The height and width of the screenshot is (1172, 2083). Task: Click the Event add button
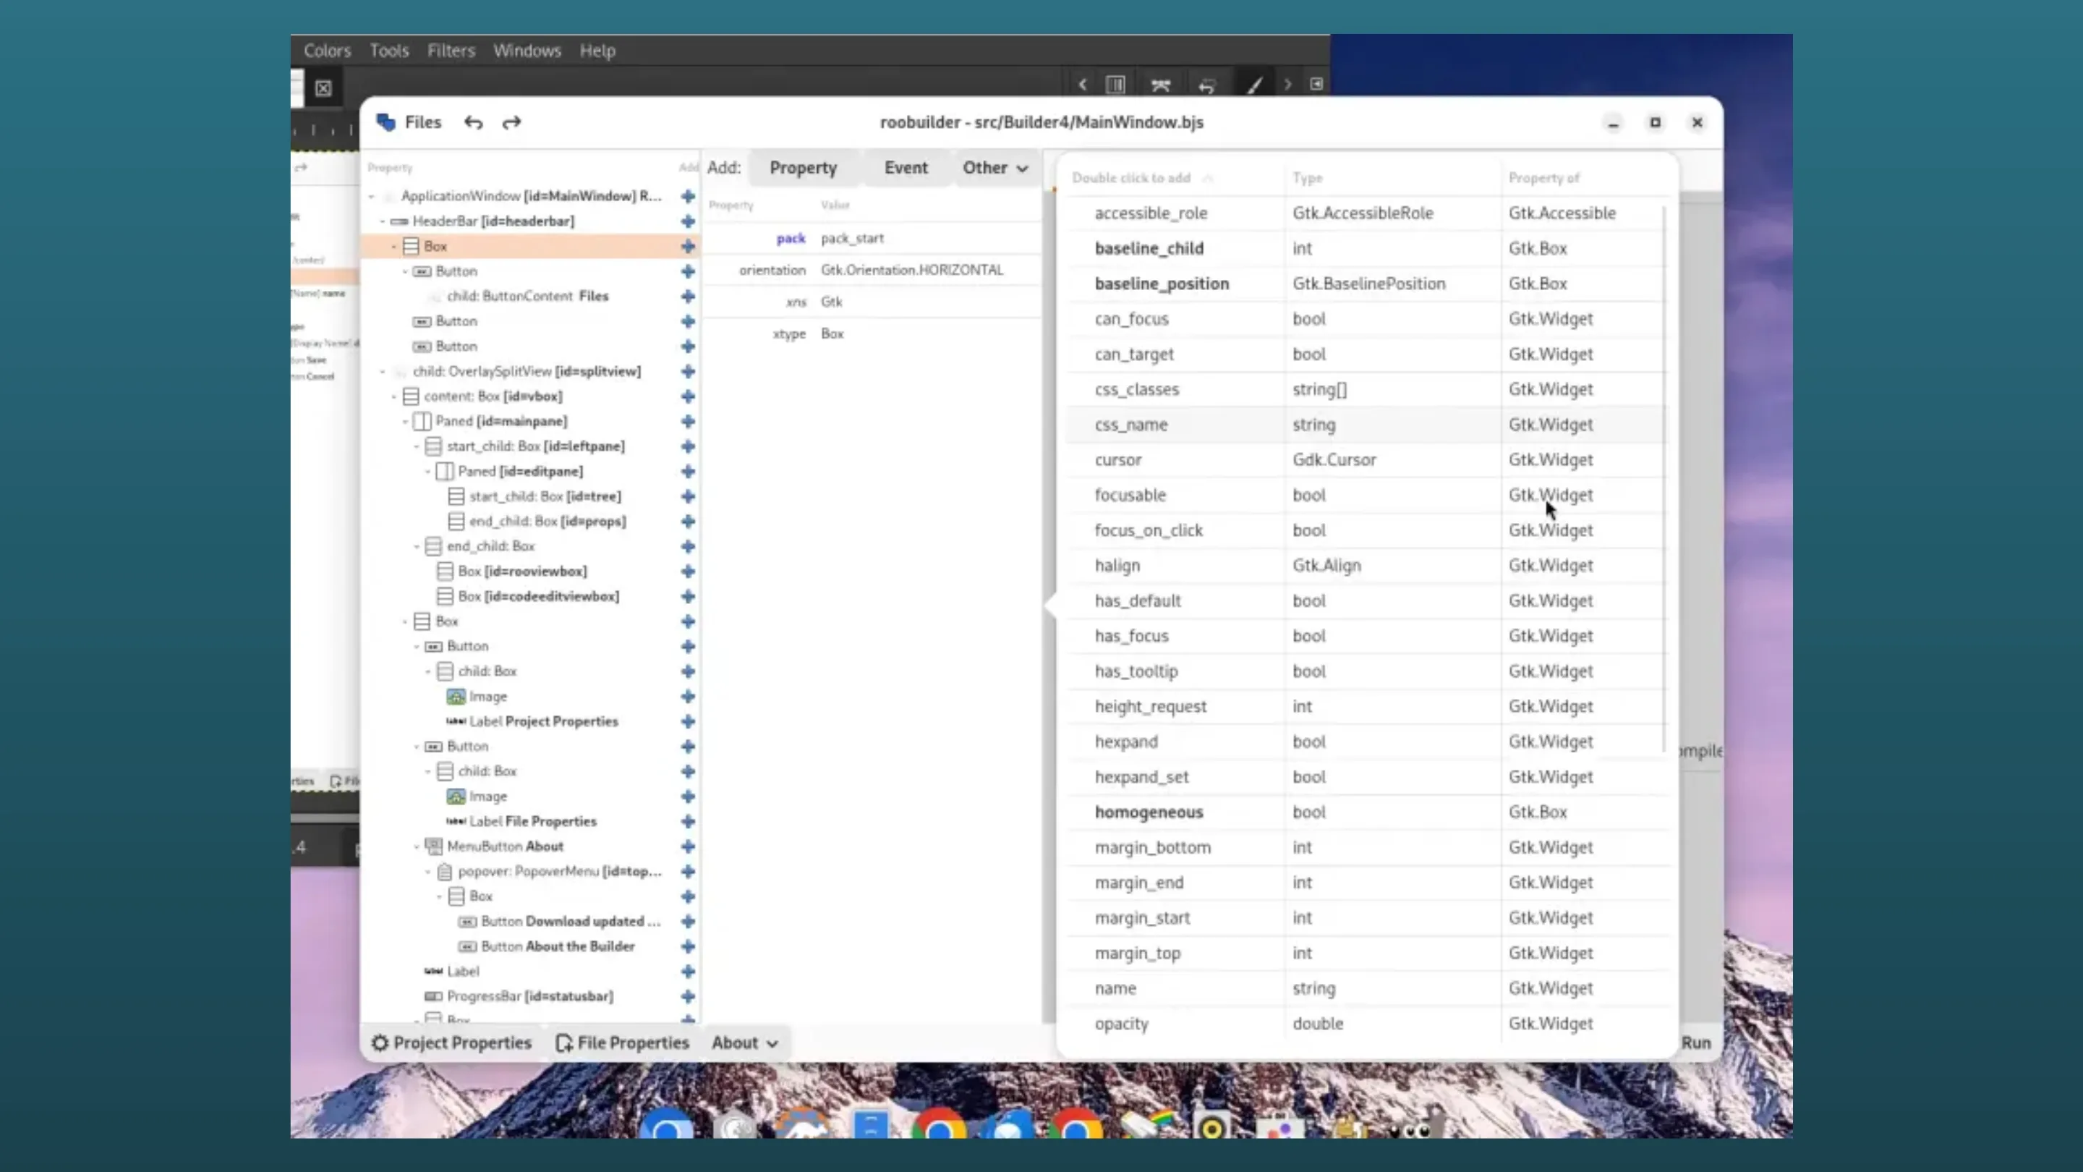(906, 167)
